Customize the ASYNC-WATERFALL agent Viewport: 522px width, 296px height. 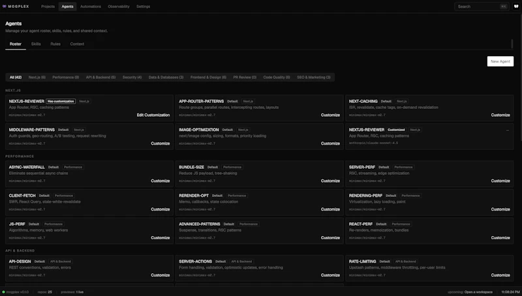(160, 181)
